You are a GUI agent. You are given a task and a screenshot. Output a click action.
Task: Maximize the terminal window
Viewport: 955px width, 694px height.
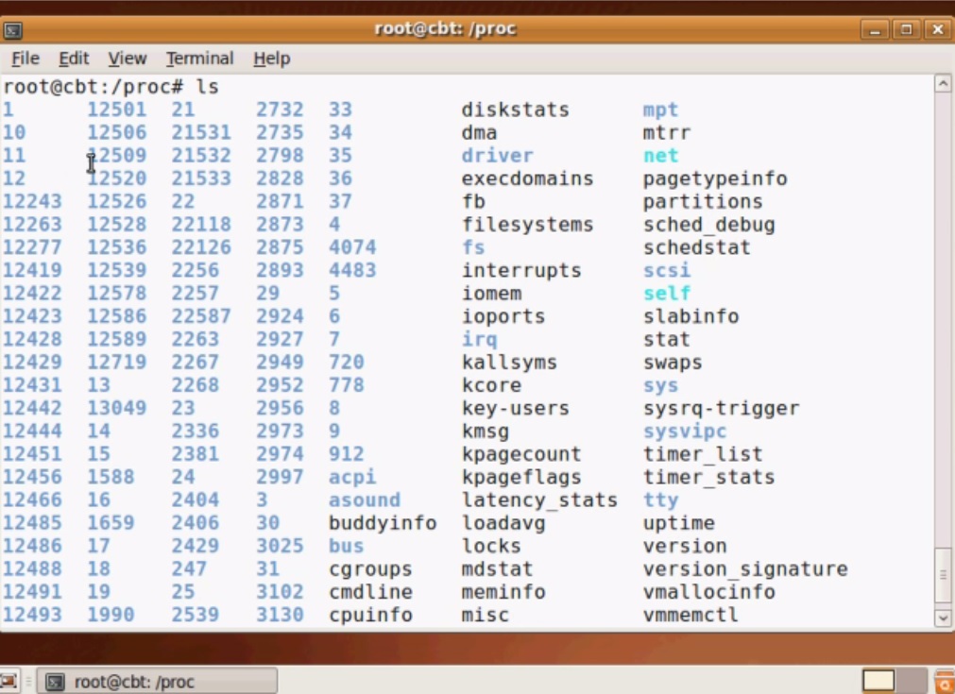(906, 29)
